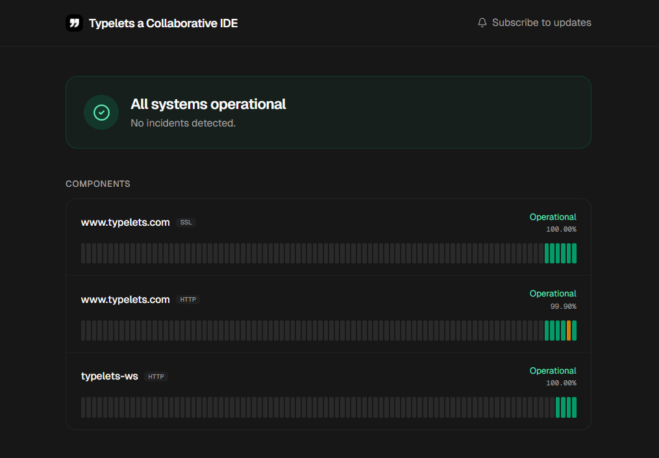Click the last green bar of typelets-ws

click(x=574, y=407)
